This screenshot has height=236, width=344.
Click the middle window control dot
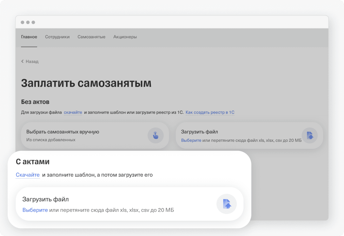click(x=28, y=23)
